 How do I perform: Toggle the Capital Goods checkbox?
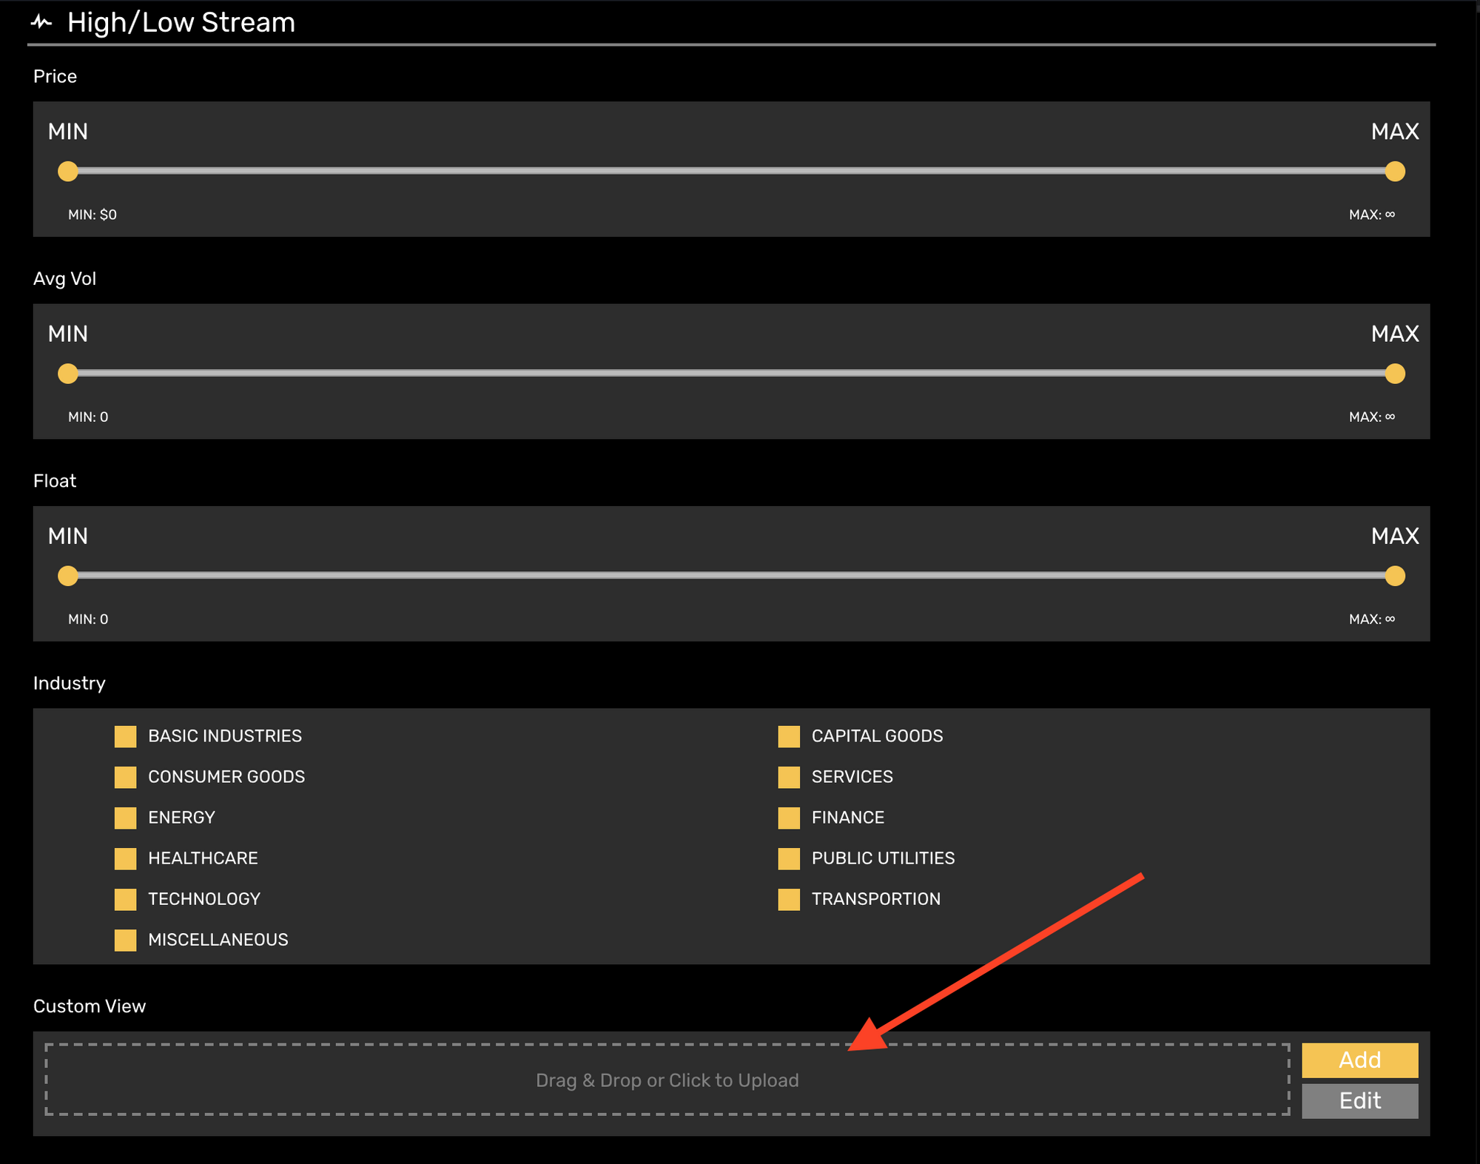point(789,736)
